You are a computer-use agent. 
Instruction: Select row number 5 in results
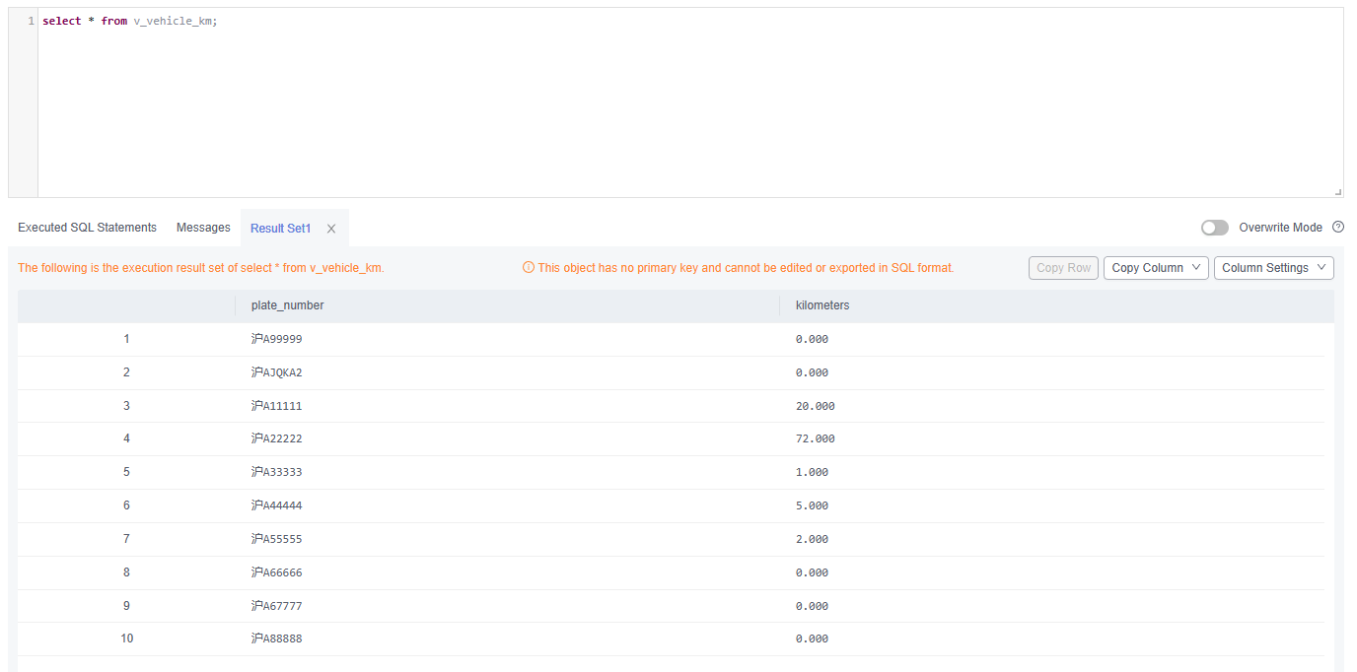coord(126,472)
